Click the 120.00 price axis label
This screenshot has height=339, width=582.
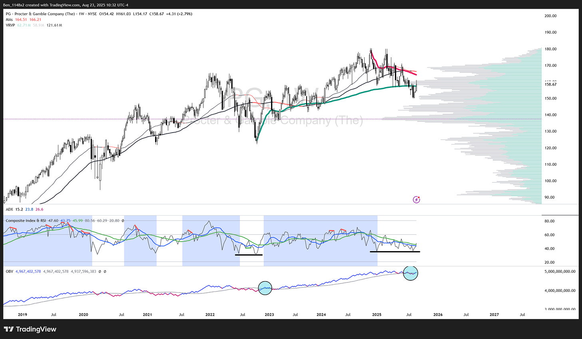(550, 148)
